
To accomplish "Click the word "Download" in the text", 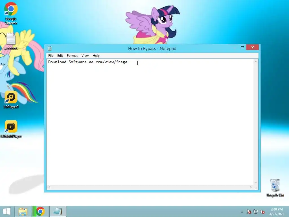I will [x=57, y=62].
